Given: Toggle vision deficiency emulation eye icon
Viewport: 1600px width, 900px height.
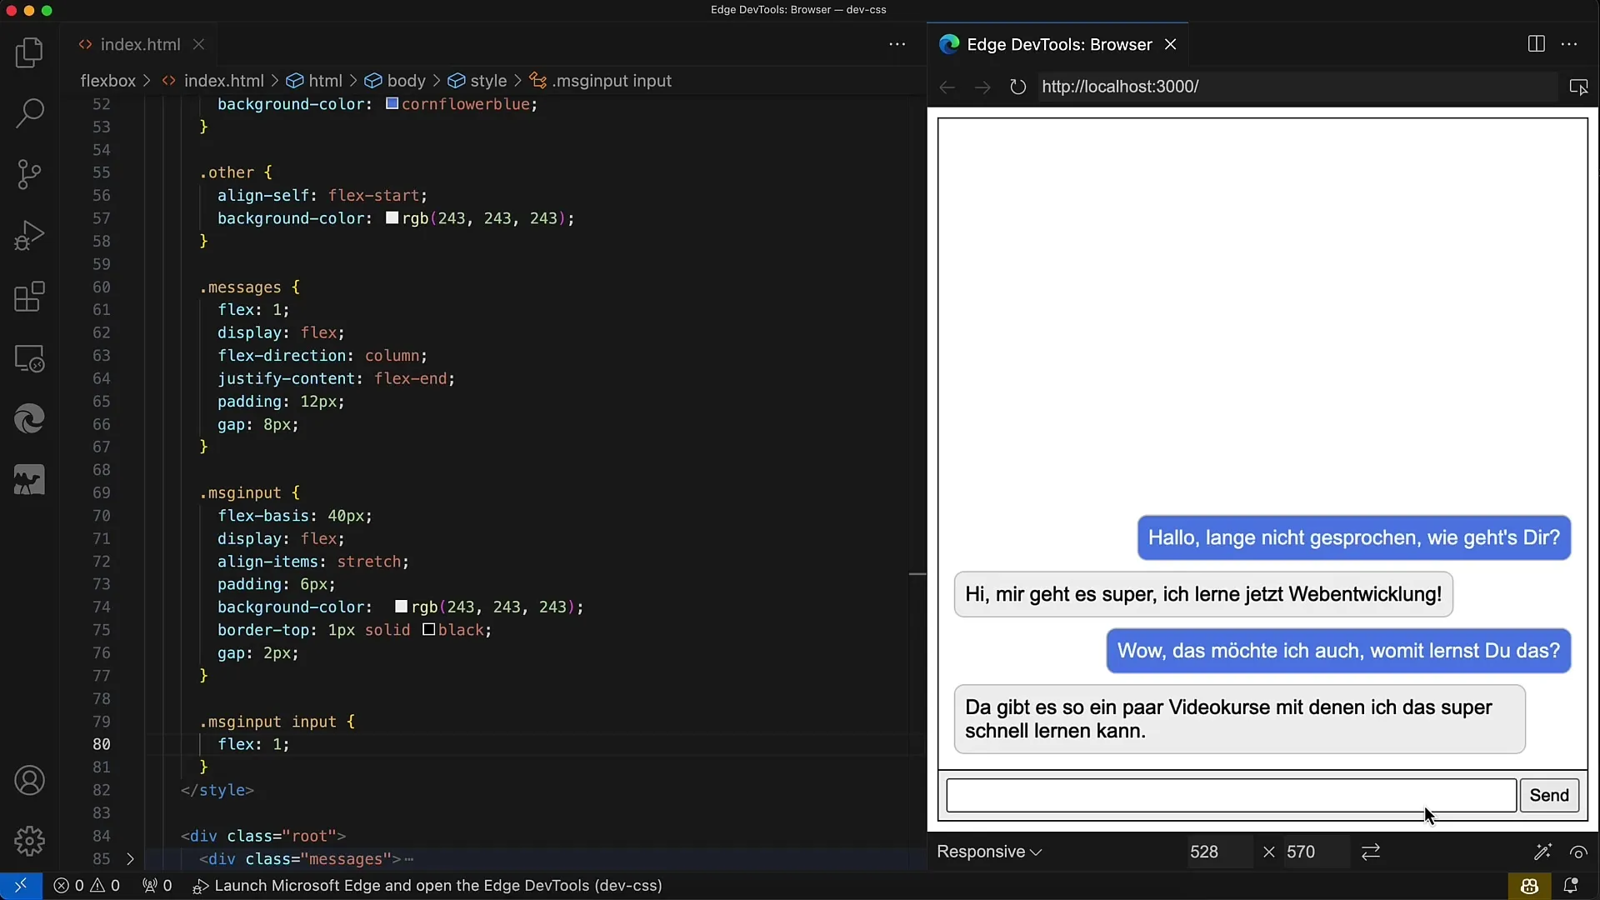Looking at the screenshot, I should pos(1578,852).
